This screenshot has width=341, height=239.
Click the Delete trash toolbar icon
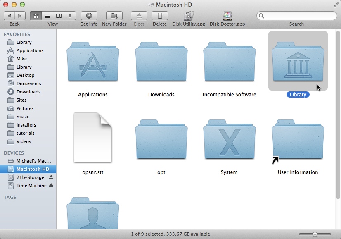(160, 16)
